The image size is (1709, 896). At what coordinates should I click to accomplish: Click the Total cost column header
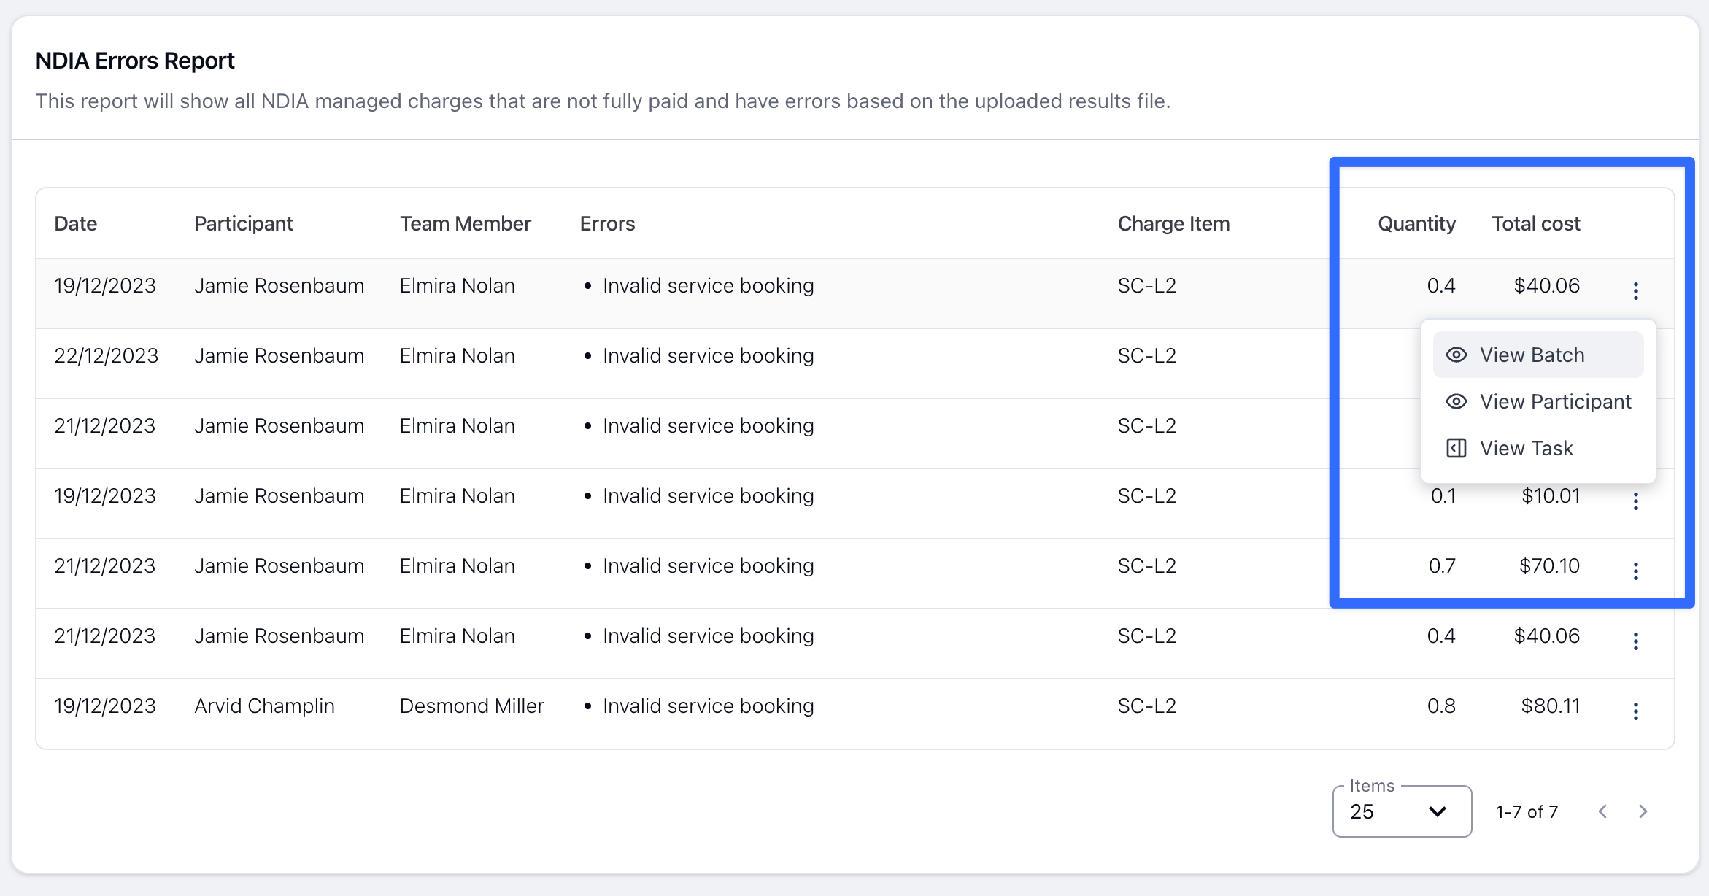1536,223
